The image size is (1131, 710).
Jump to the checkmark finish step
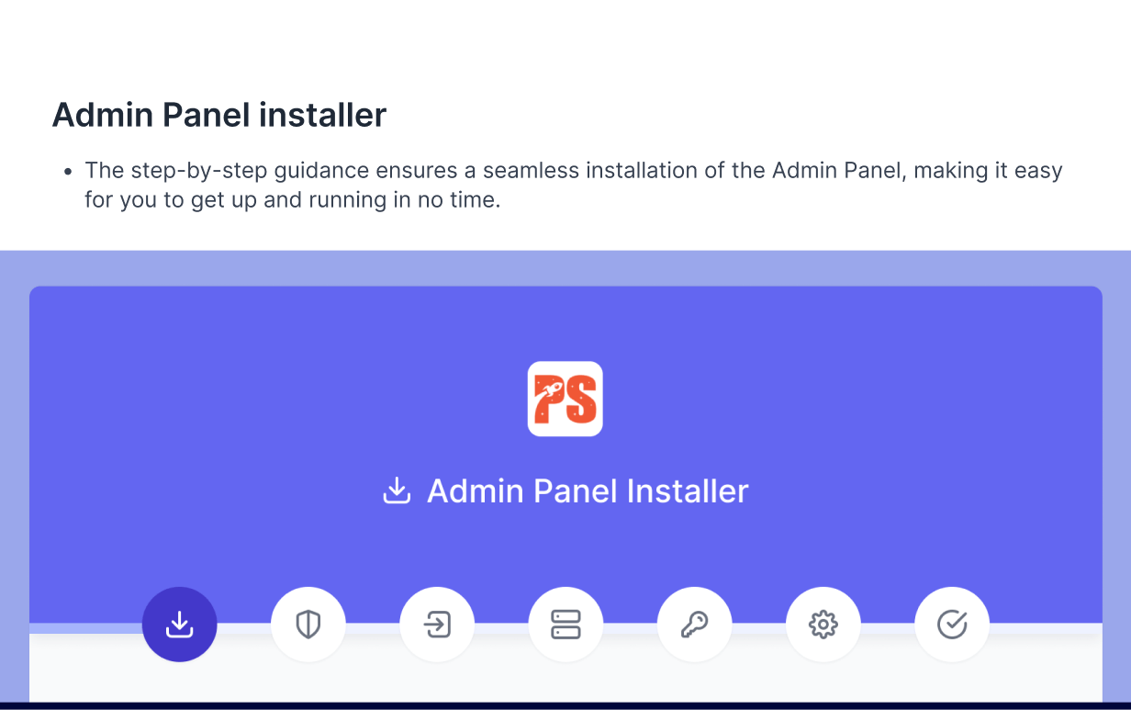952,625
